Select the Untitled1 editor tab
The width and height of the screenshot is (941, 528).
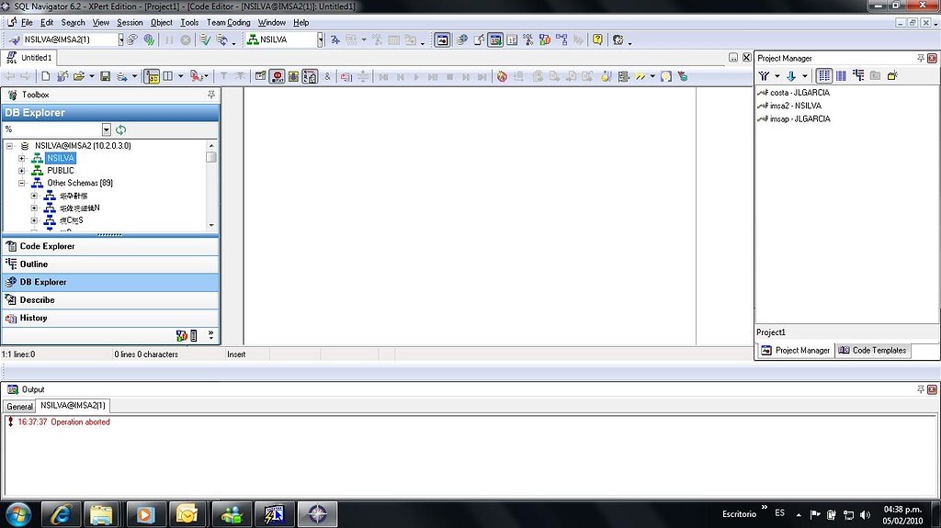(x=29, y=58)
